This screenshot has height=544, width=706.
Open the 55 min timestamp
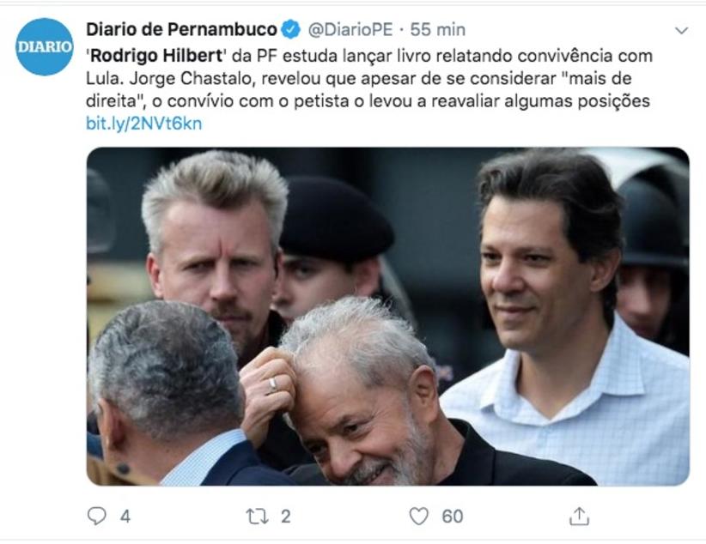438,30
